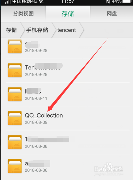
Task: Open folder whose name starts with letter a
Action: coord(67,166)
